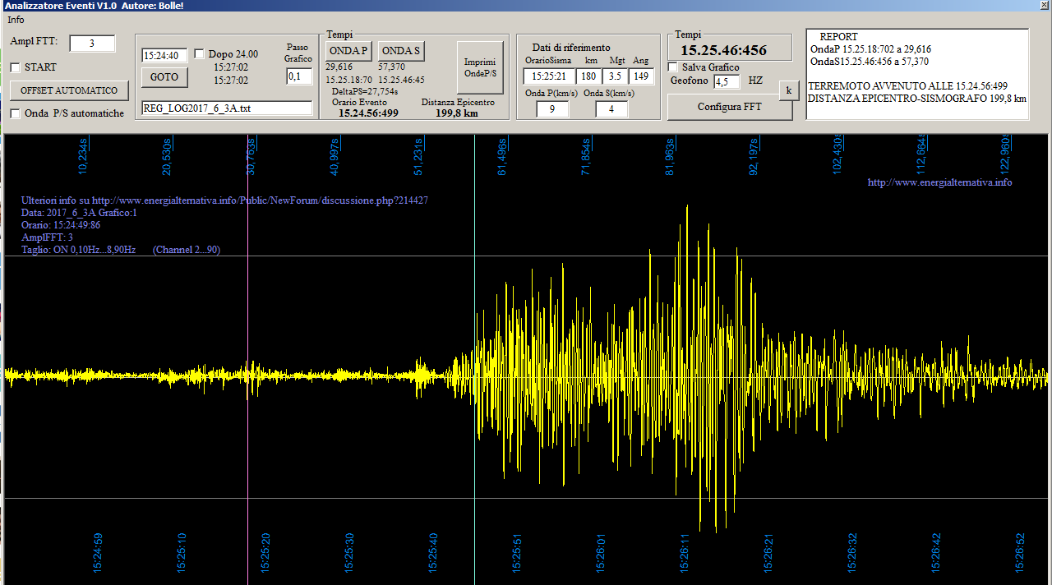Click the 15.25.46:45 time under ONDA S
The image size is (1052, 585).
pos(401,80)
